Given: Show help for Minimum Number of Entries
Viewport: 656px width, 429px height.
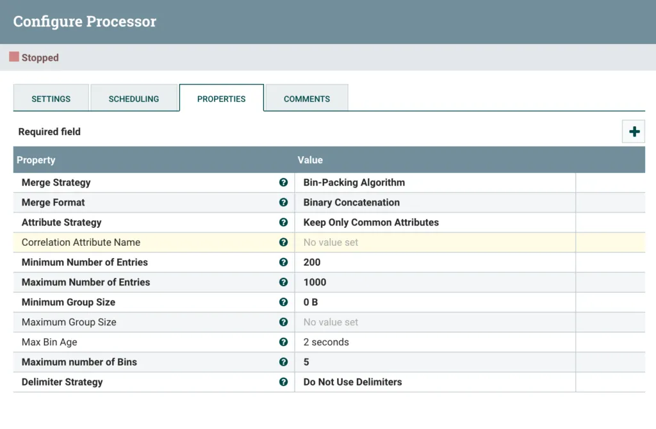Looking at the screenshot, I should [283, 262].
